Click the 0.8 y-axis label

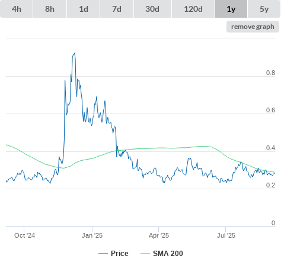(x=270, y=73)
